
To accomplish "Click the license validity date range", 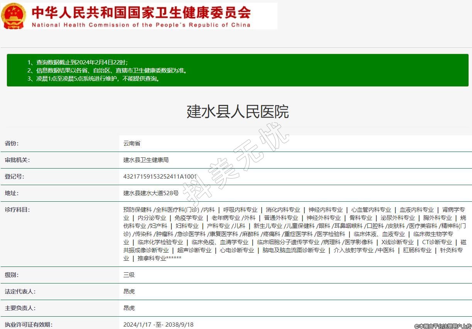I will (x=158, y=325).
